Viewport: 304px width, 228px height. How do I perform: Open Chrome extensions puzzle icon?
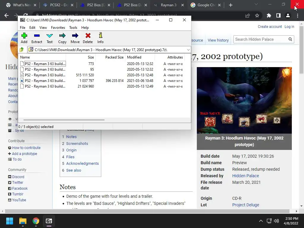tap(269, 15)
